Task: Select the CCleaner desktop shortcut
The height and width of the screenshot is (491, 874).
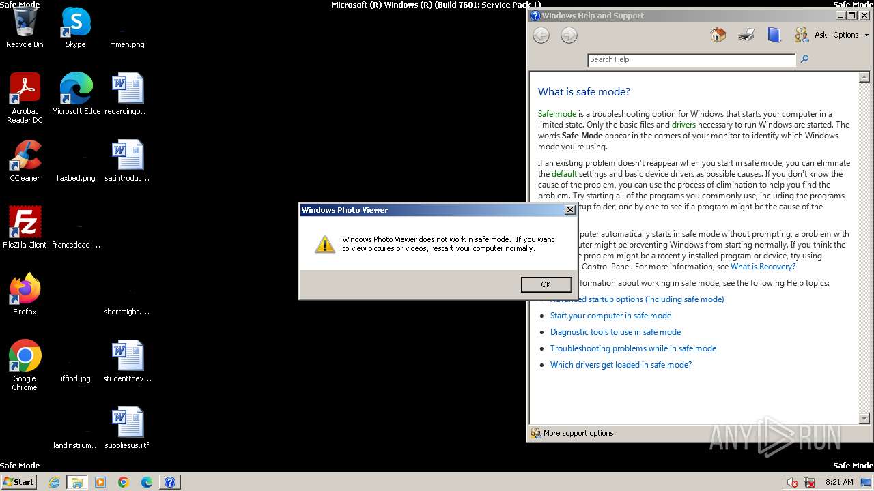Action: [x=25, y=162]
